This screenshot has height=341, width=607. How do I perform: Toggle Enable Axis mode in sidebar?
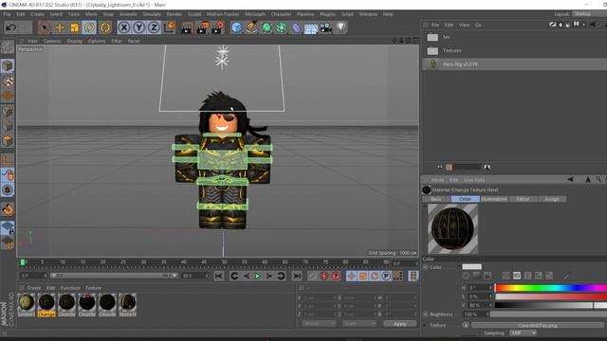8,160
